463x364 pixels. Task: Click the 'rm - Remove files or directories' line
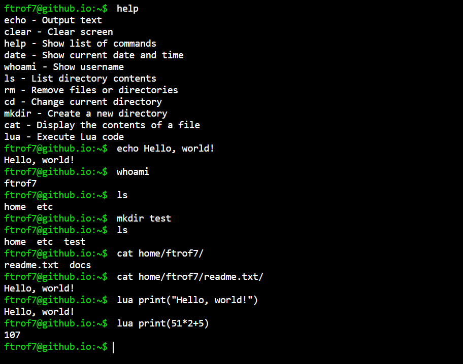pyautogui.click(x=91, y=90)
